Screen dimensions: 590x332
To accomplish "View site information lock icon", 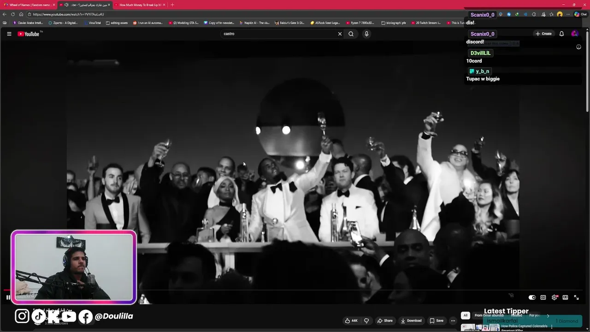I will (x=29, y=14).
